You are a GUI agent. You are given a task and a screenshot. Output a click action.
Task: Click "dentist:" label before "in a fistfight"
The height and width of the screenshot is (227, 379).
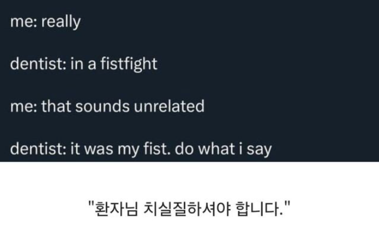[x=38, y=64]
